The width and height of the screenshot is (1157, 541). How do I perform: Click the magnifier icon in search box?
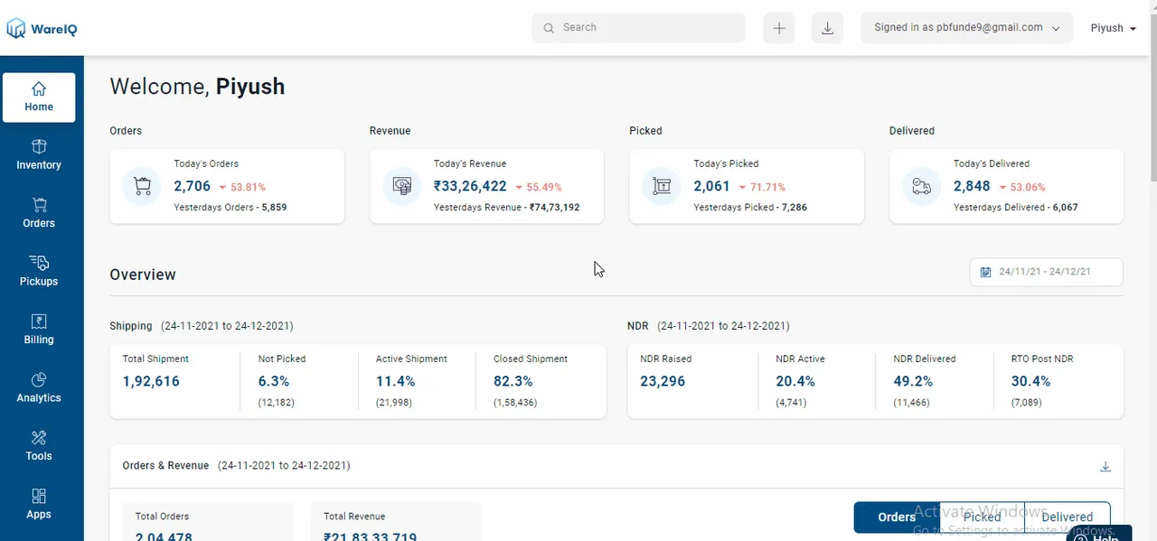click(548, 28)
